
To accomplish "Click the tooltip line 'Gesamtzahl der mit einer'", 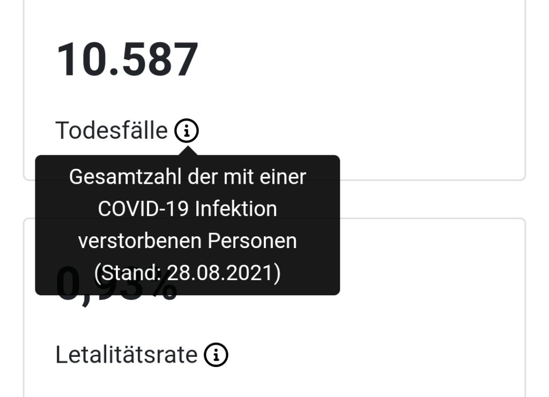I will 187,177.
